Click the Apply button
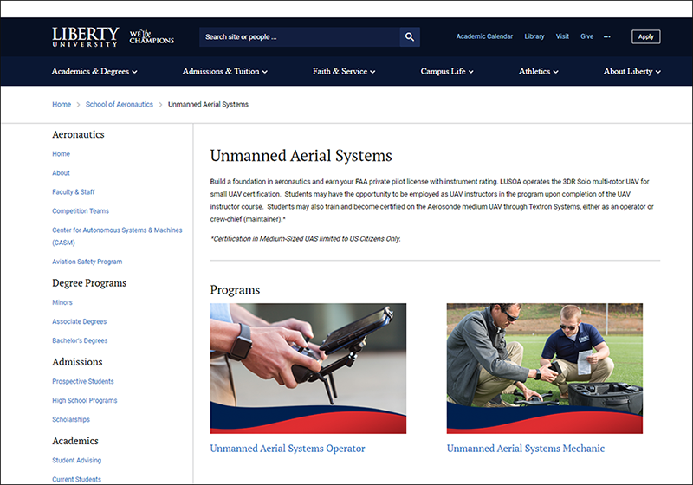The height and width of the screenshot is (485, 693). [645, 36]
